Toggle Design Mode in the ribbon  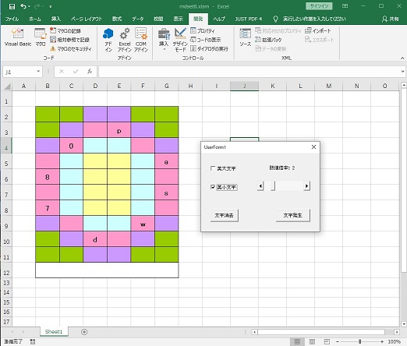pos(180,40)
